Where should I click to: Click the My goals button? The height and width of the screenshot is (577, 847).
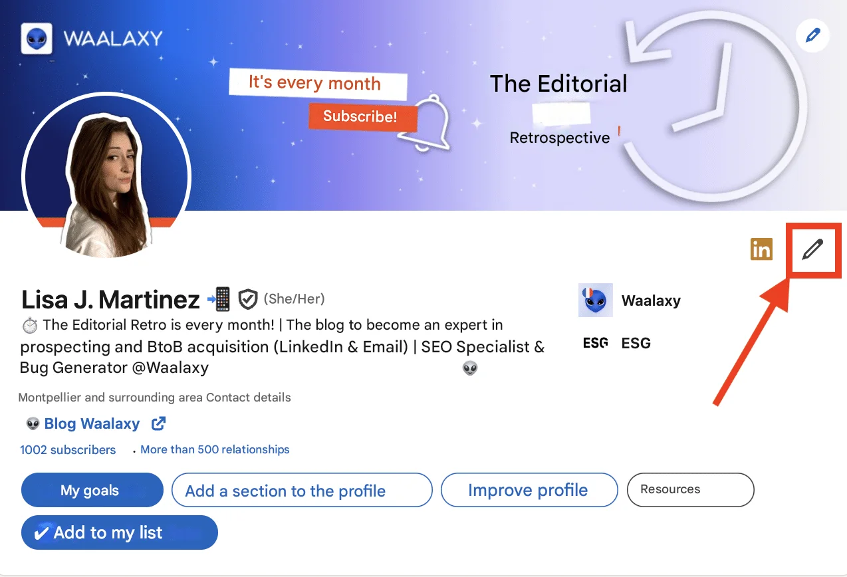(x=92, y=491)
